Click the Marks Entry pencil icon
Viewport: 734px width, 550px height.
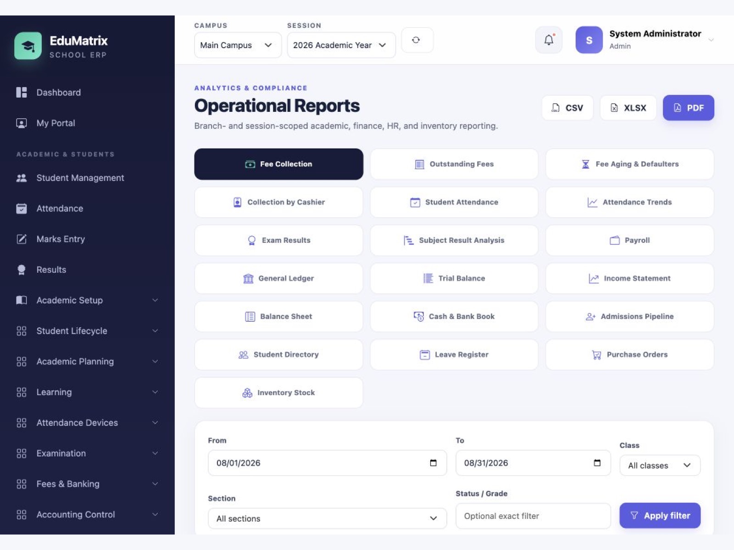click(21, 239)
